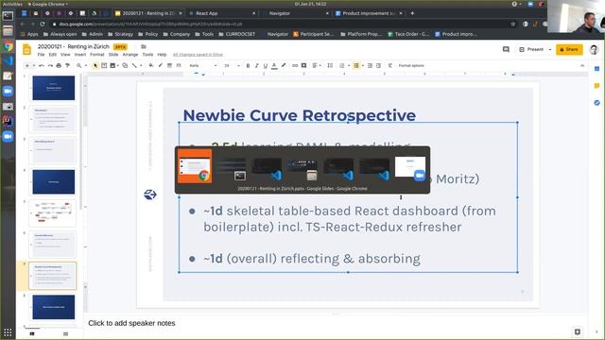The height and width of the screenshot is (340, 605).
Task: Click the insert image tool
Action: [x=112, y=65]
